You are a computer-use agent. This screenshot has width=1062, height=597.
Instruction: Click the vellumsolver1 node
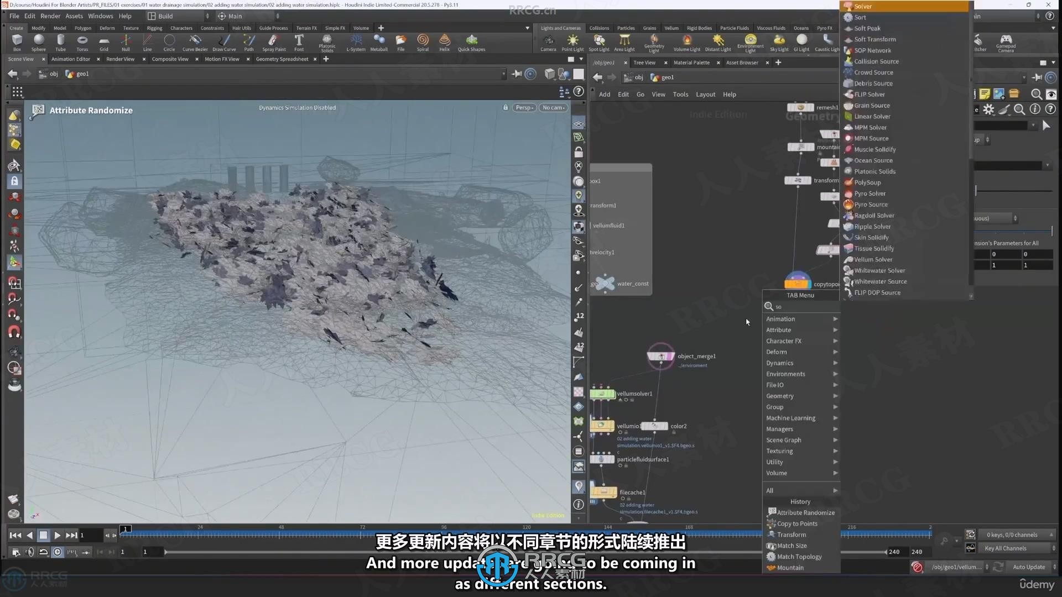click(x=602, y=394)
